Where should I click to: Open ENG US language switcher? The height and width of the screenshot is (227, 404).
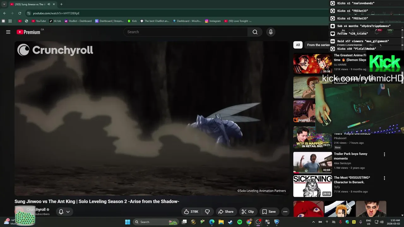[369, 222]
